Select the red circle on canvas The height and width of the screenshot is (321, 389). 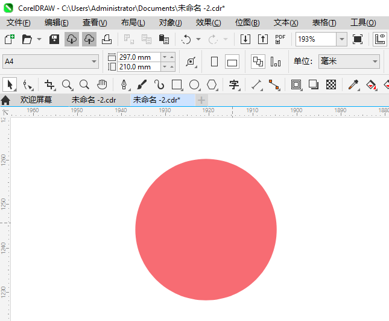pyautogui.click(x=206, y=229)
